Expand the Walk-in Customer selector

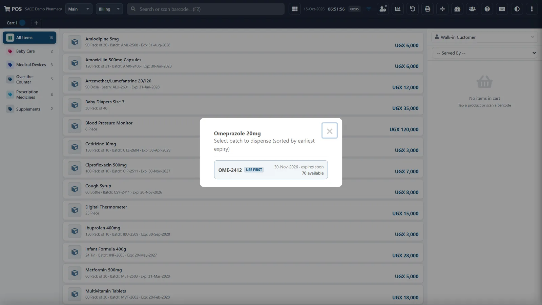[484, 37]
